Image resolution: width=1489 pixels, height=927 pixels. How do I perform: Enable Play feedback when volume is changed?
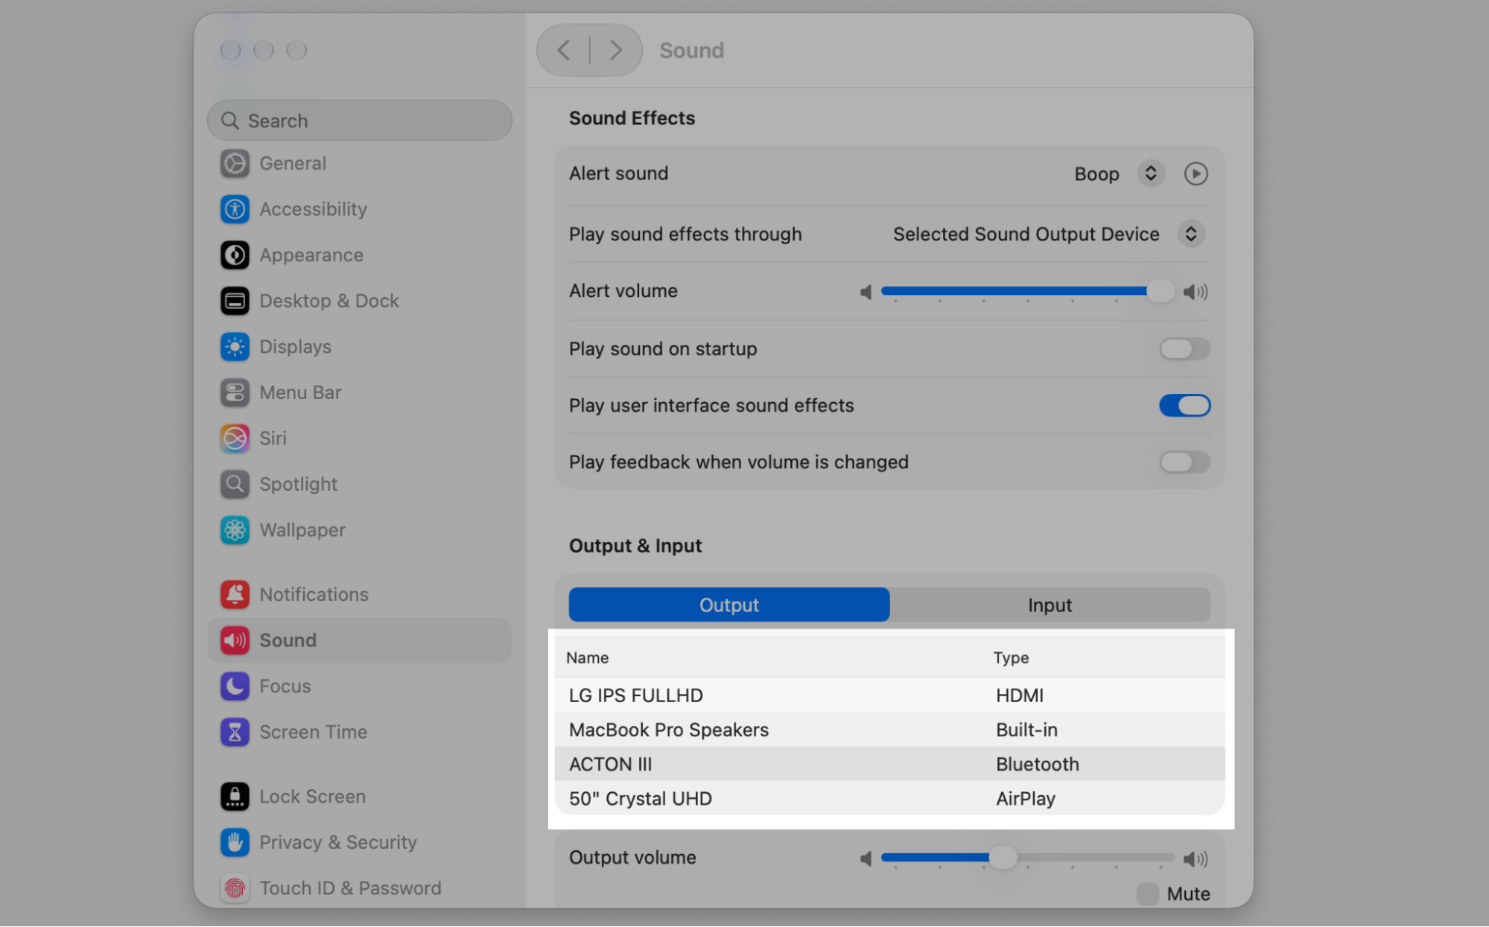(x=1184, y=462)
